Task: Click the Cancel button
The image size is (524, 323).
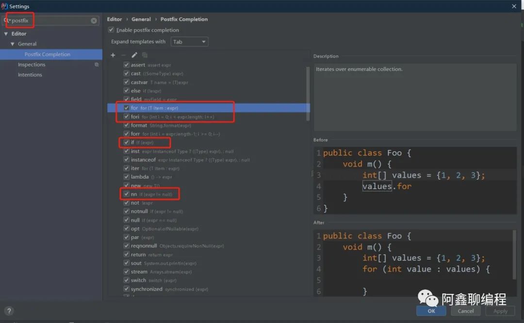Action: point(465,311)
